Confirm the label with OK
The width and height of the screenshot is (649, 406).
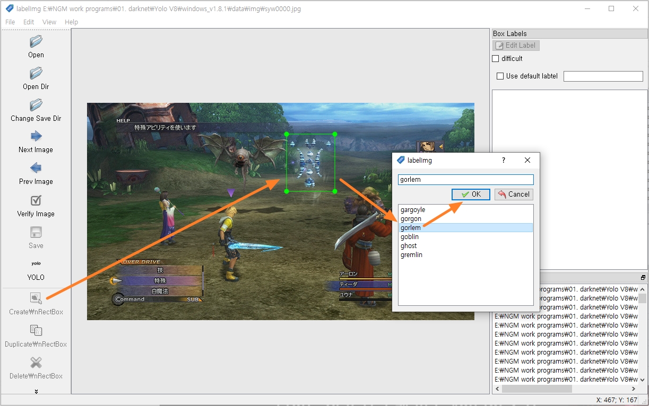click(471, 195)
